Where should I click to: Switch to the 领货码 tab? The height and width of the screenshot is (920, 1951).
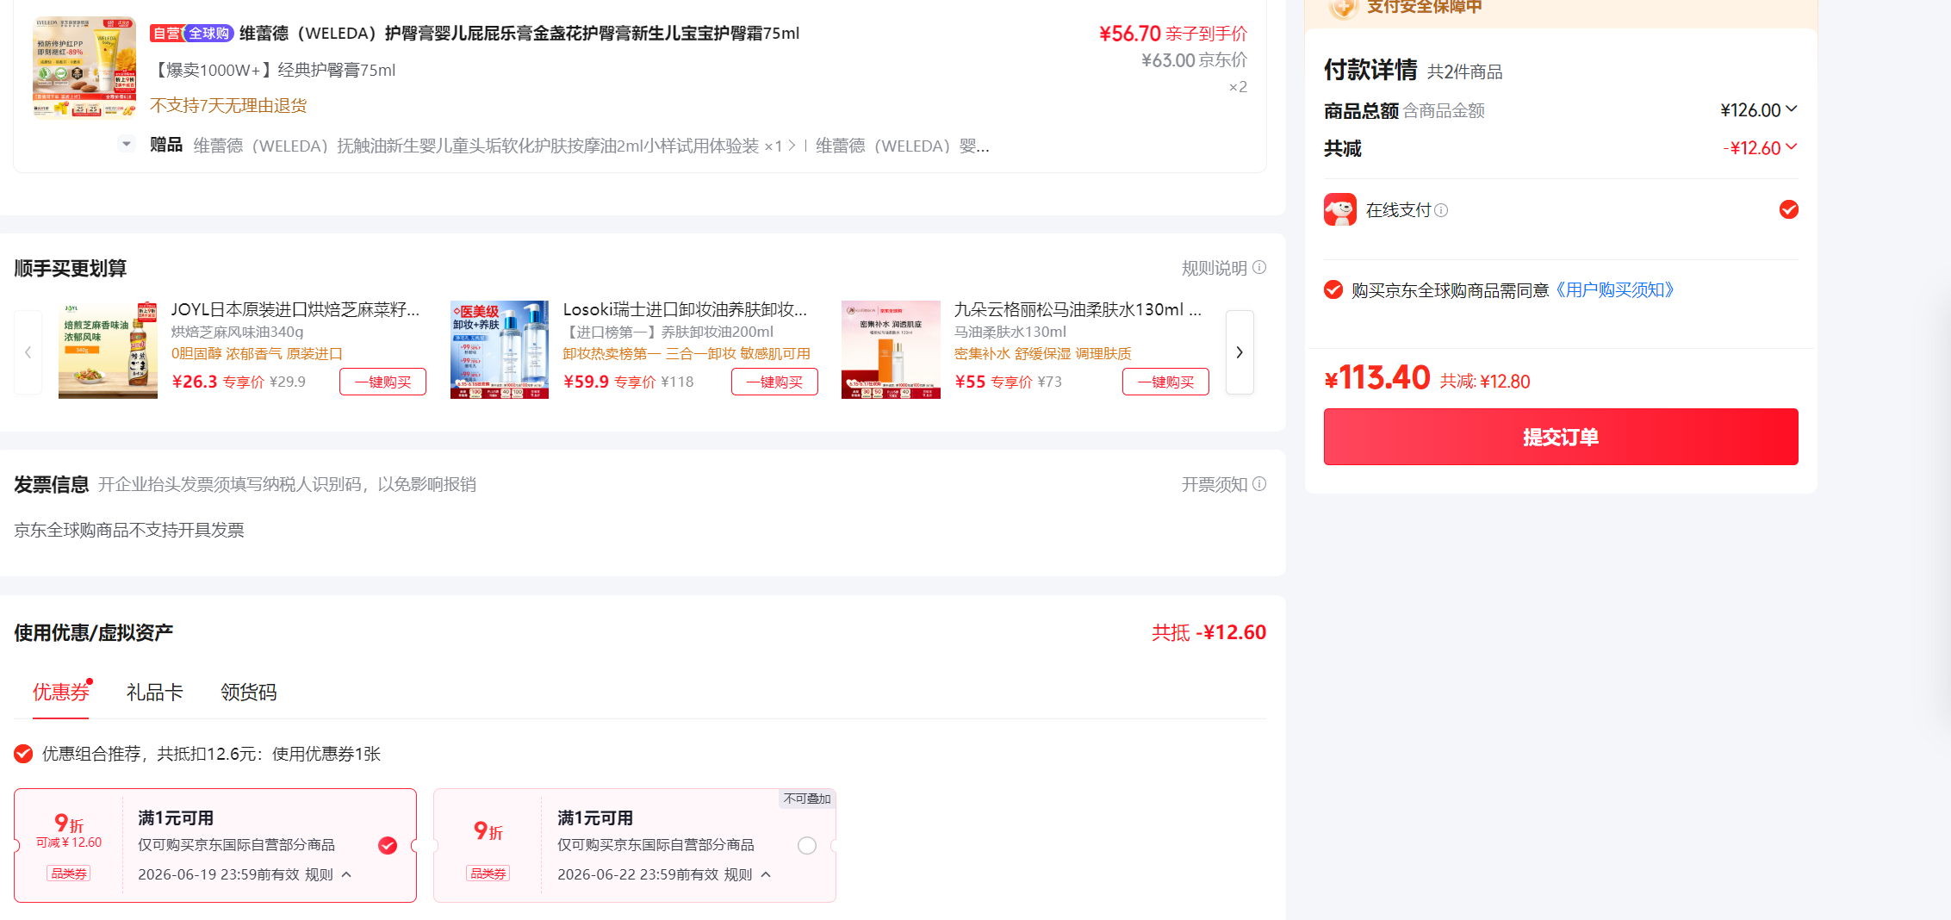(x=249, y=692)
